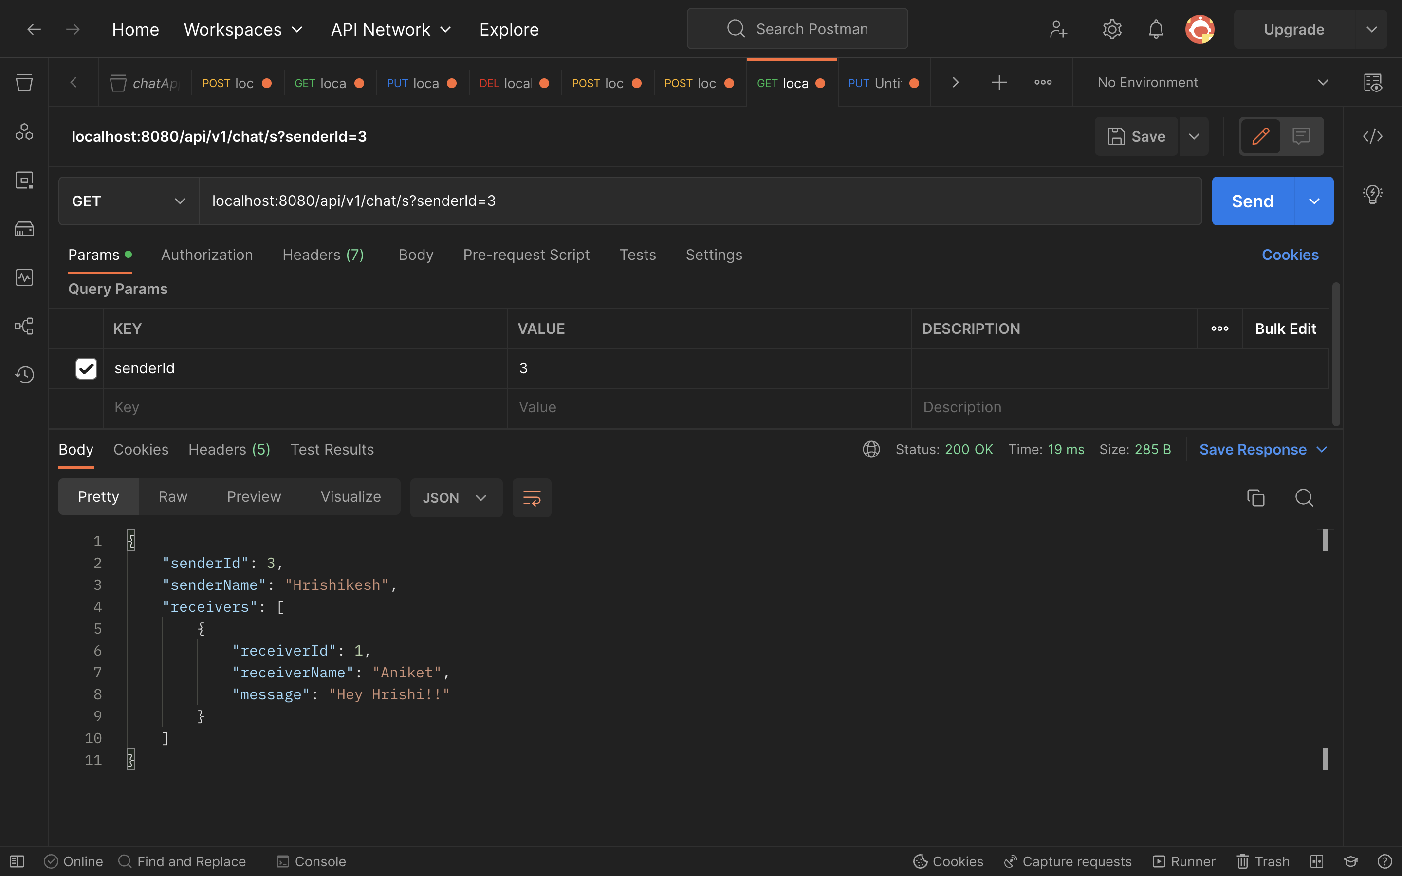The height and width of the screenshot is (876, 1402).
Task: Search within the response body
Action: [x=1305, y=497]
